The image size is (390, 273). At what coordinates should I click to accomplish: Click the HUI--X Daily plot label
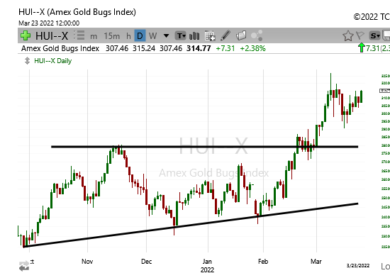[x=52, y=61]
